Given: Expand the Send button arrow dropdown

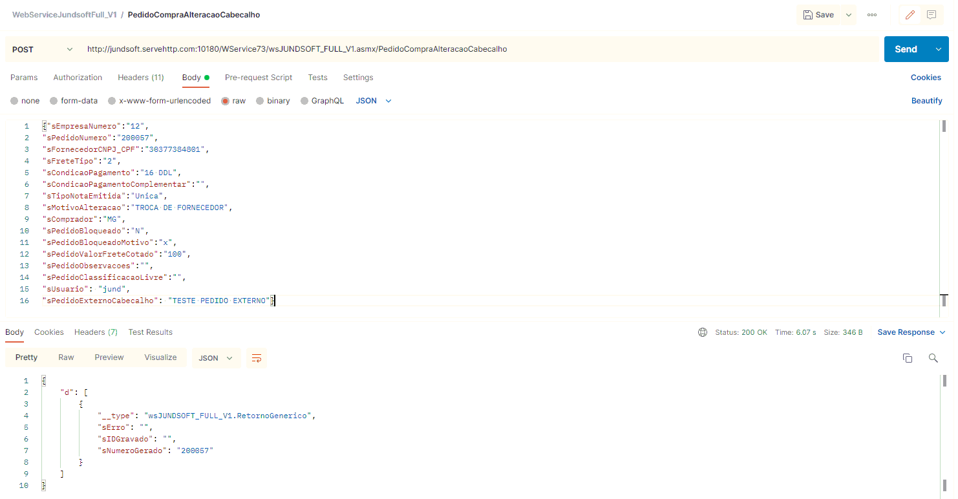Looking at the screenshot, I should (x=939, y=49).
